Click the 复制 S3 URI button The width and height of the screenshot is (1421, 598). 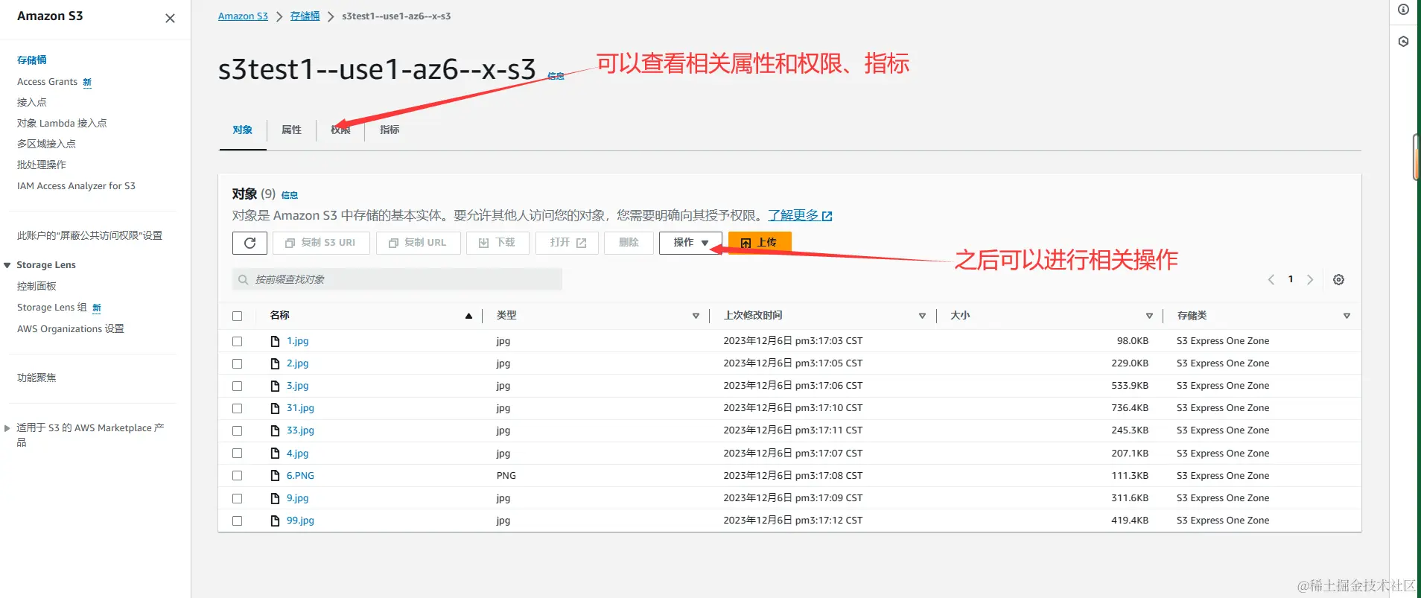pyautogui.click(x=321, y=243)
